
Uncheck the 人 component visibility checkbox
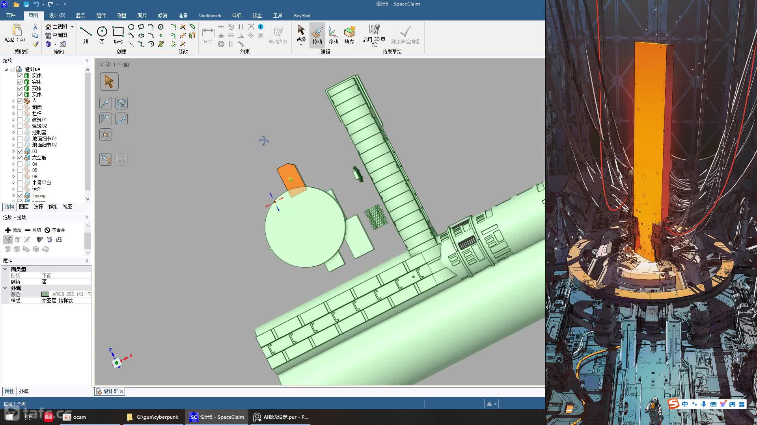(x=20, y=101)
